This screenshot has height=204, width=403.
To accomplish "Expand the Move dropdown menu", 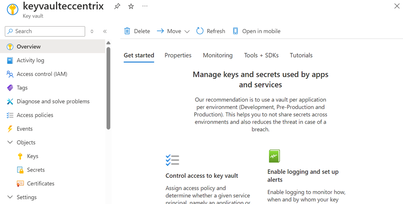I will (x=187, y=31).
